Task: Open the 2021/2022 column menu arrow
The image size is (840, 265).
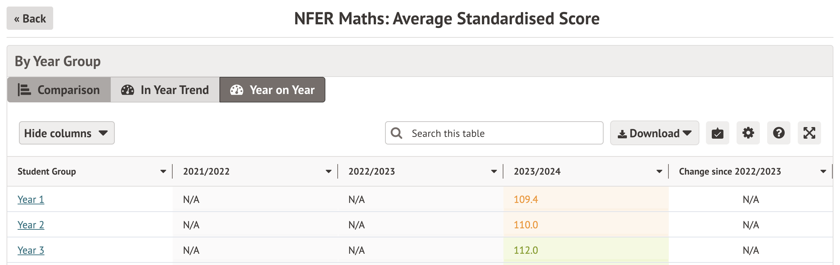Action: pyautogui.click(x=328, y=172)
